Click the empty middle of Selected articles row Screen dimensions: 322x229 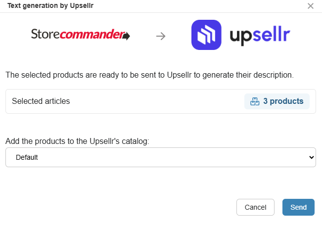(x=158, y=101)
